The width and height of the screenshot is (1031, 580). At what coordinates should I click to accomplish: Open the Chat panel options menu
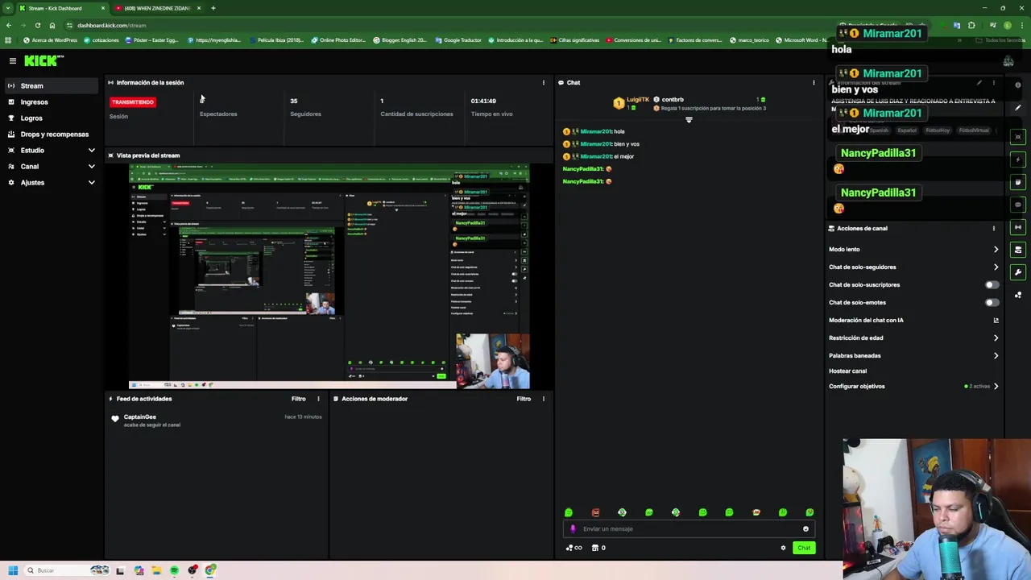point(814,82)
